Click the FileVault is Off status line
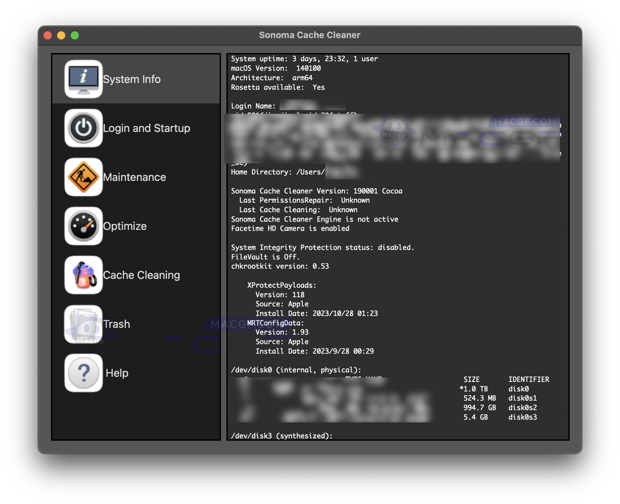620x504 pixels. pos(265,257)
